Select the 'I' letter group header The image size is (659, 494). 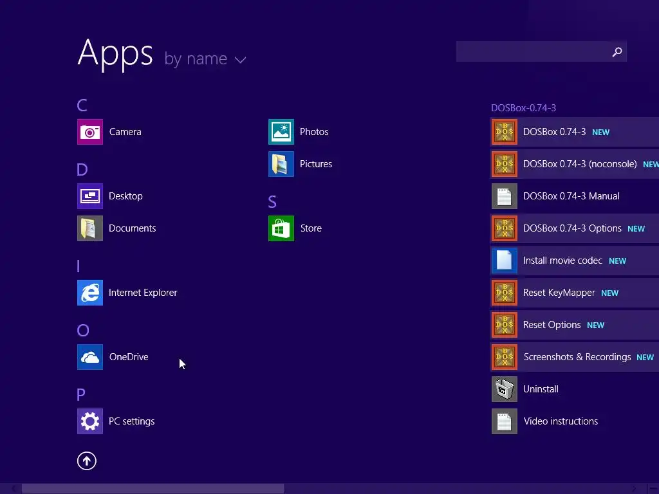pos(78,266)
